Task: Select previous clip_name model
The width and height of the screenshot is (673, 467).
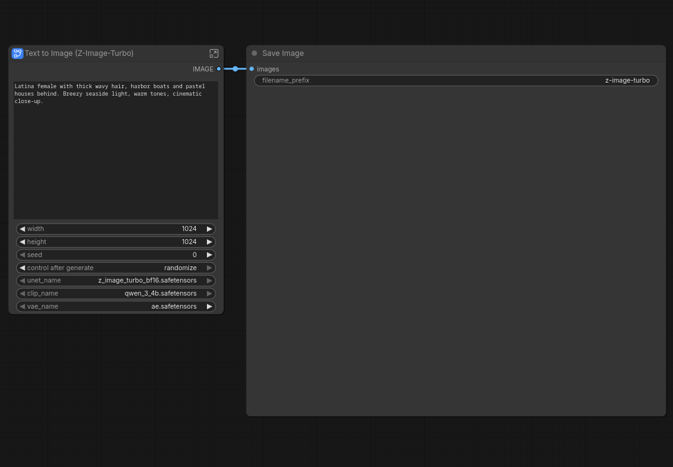Action: tap(22, 293)
